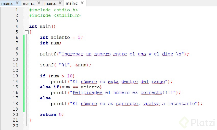Click the 'int num;' declaration

[50, 43]
